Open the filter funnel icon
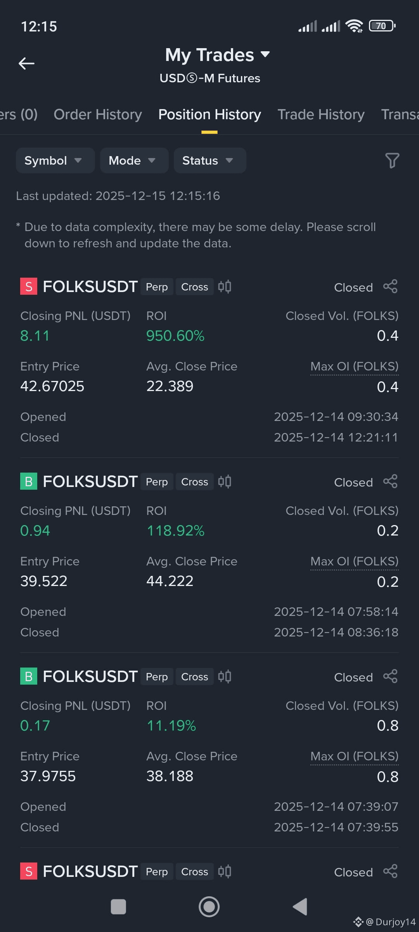The width and height of the screenshot is (419, 932). [x=392, y=160]
